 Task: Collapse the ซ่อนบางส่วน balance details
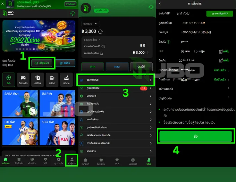coord(92,40)
